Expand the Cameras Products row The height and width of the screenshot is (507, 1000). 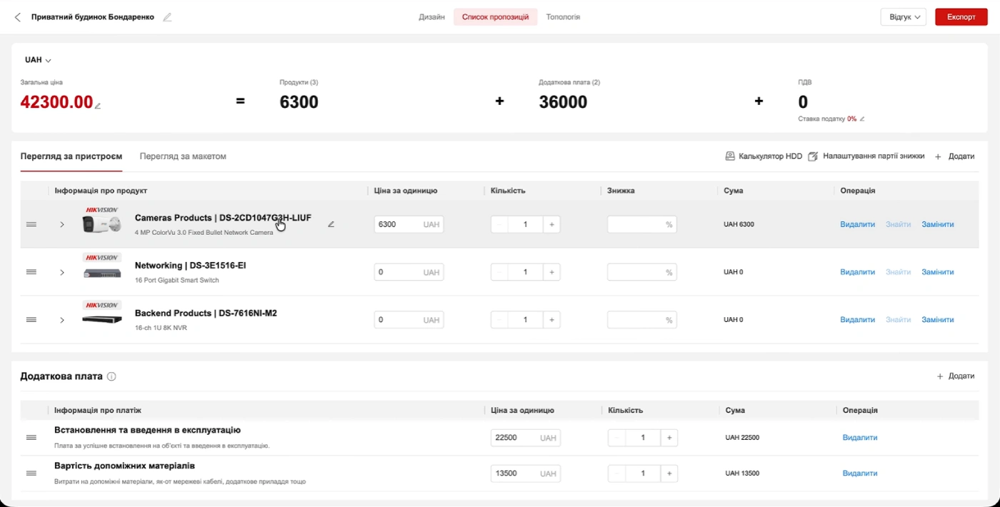coord(62,224)
